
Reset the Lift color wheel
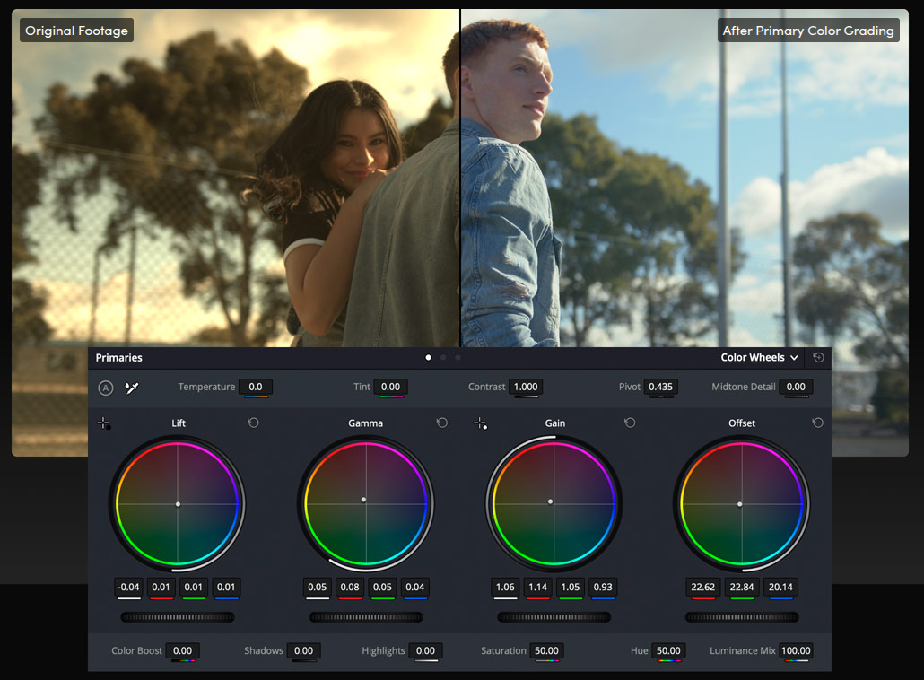tap(253, 423)
